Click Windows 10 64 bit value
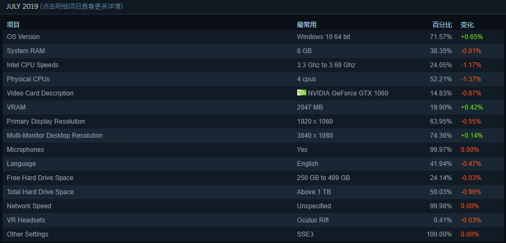This screenshot has width=506, height=243. [323, 37]
